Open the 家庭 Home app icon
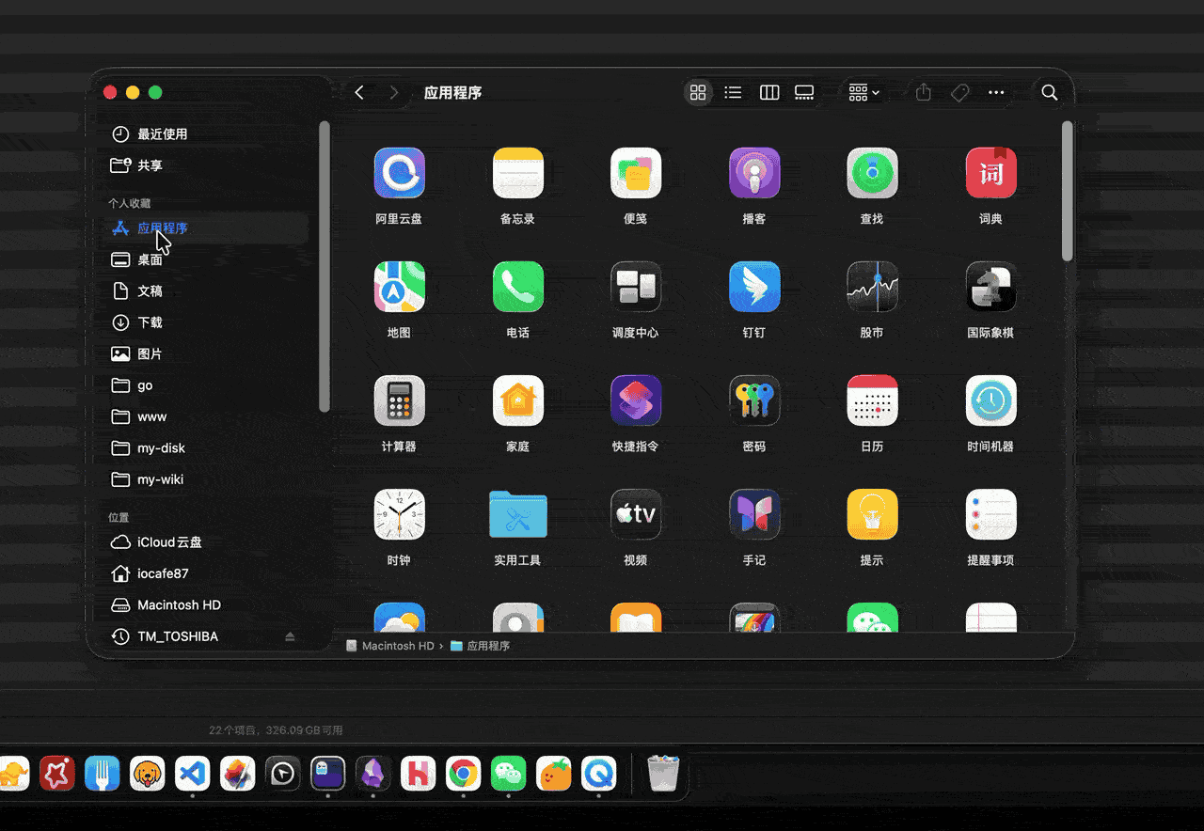The height and width of the screenshot is (831, 1204). coord(517,400)
